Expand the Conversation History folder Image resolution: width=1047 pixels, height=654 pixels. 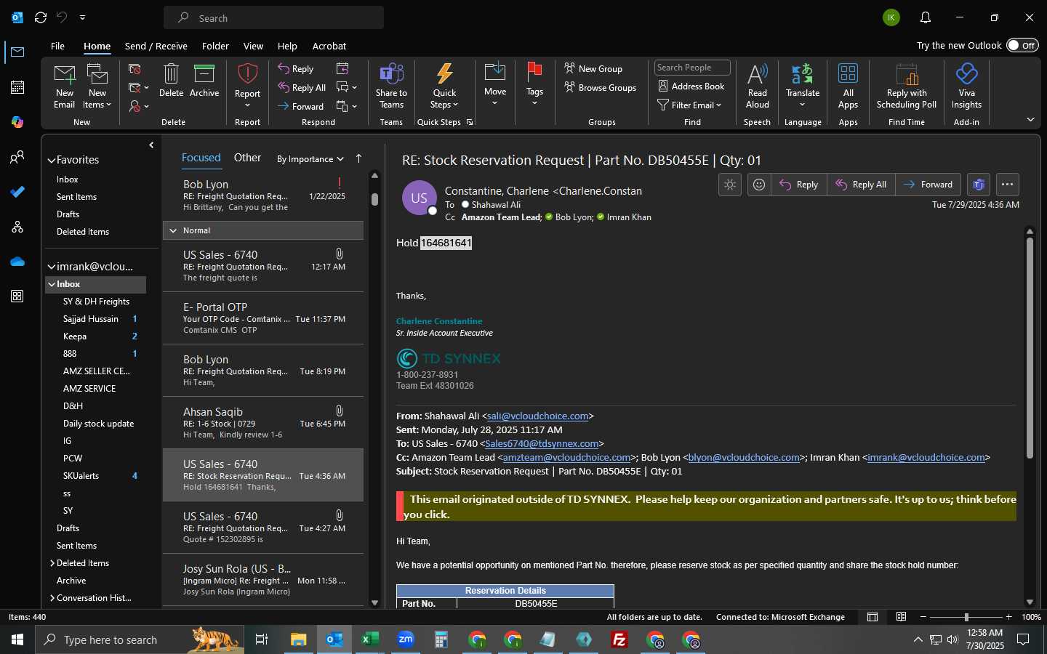pos(52,598)
